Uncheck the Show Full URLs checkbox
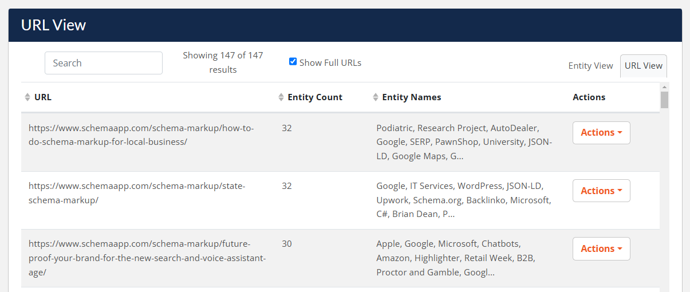 click(293, 62)
